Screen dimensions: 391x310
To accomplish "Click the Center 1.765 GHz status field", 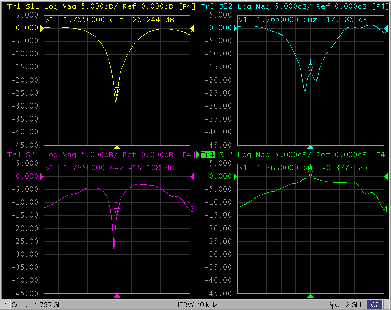I will (39, 305).
